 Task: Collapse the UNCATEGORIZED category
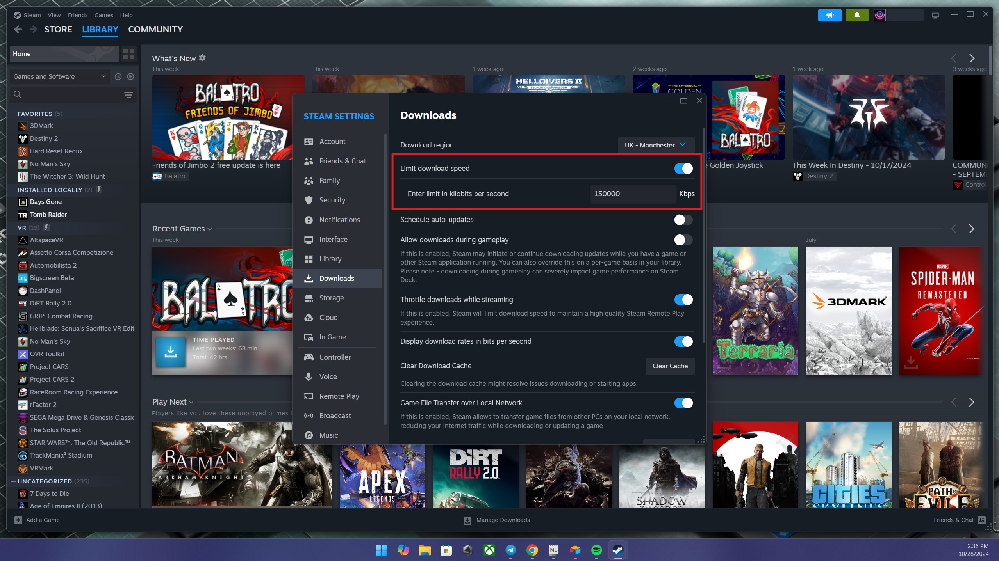[13, 481]
